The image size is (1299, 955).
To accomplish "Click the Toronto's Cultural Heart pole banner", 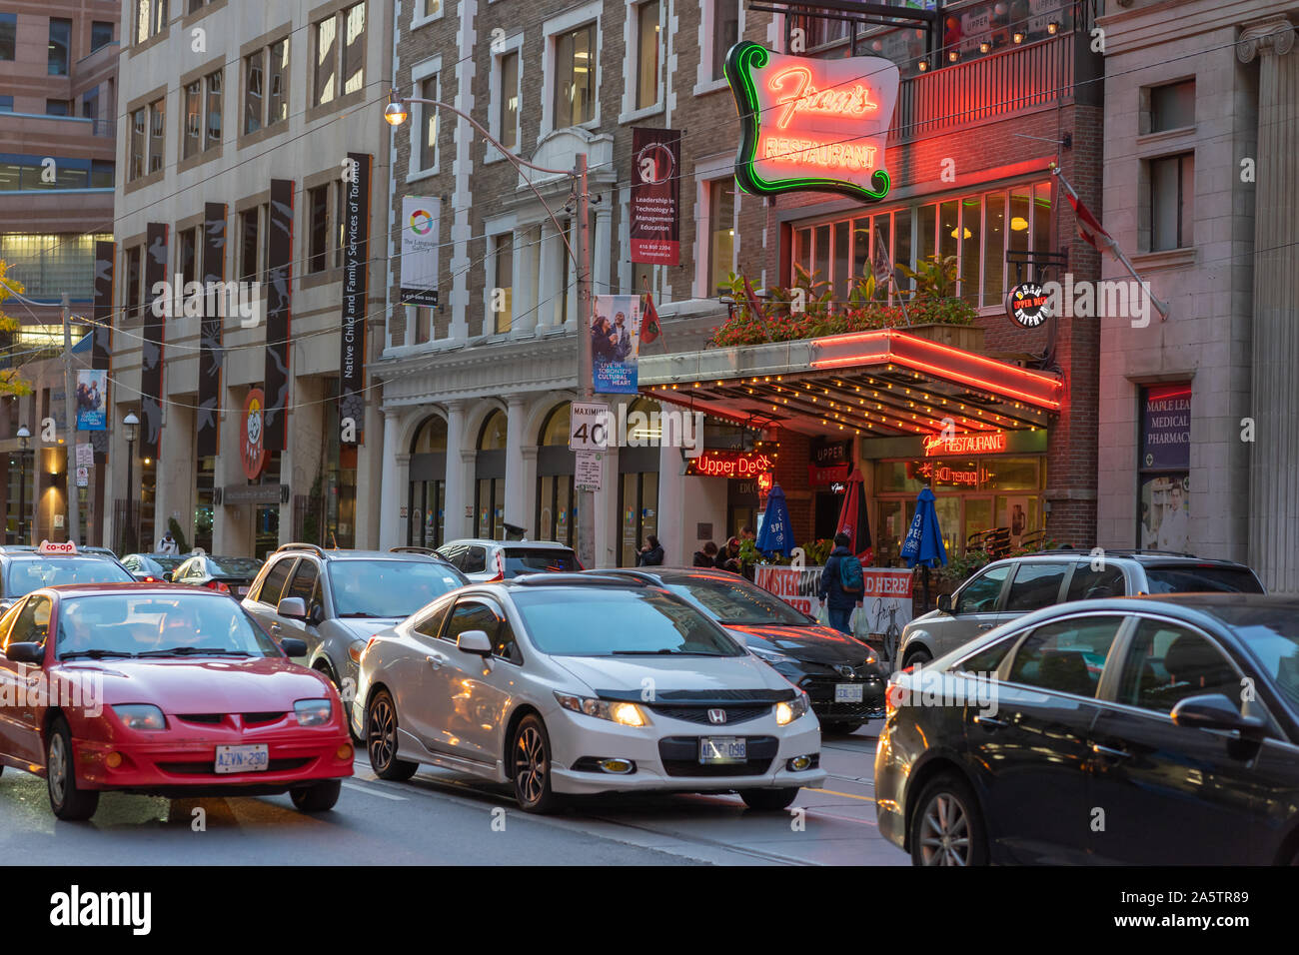I will (616, 344).
